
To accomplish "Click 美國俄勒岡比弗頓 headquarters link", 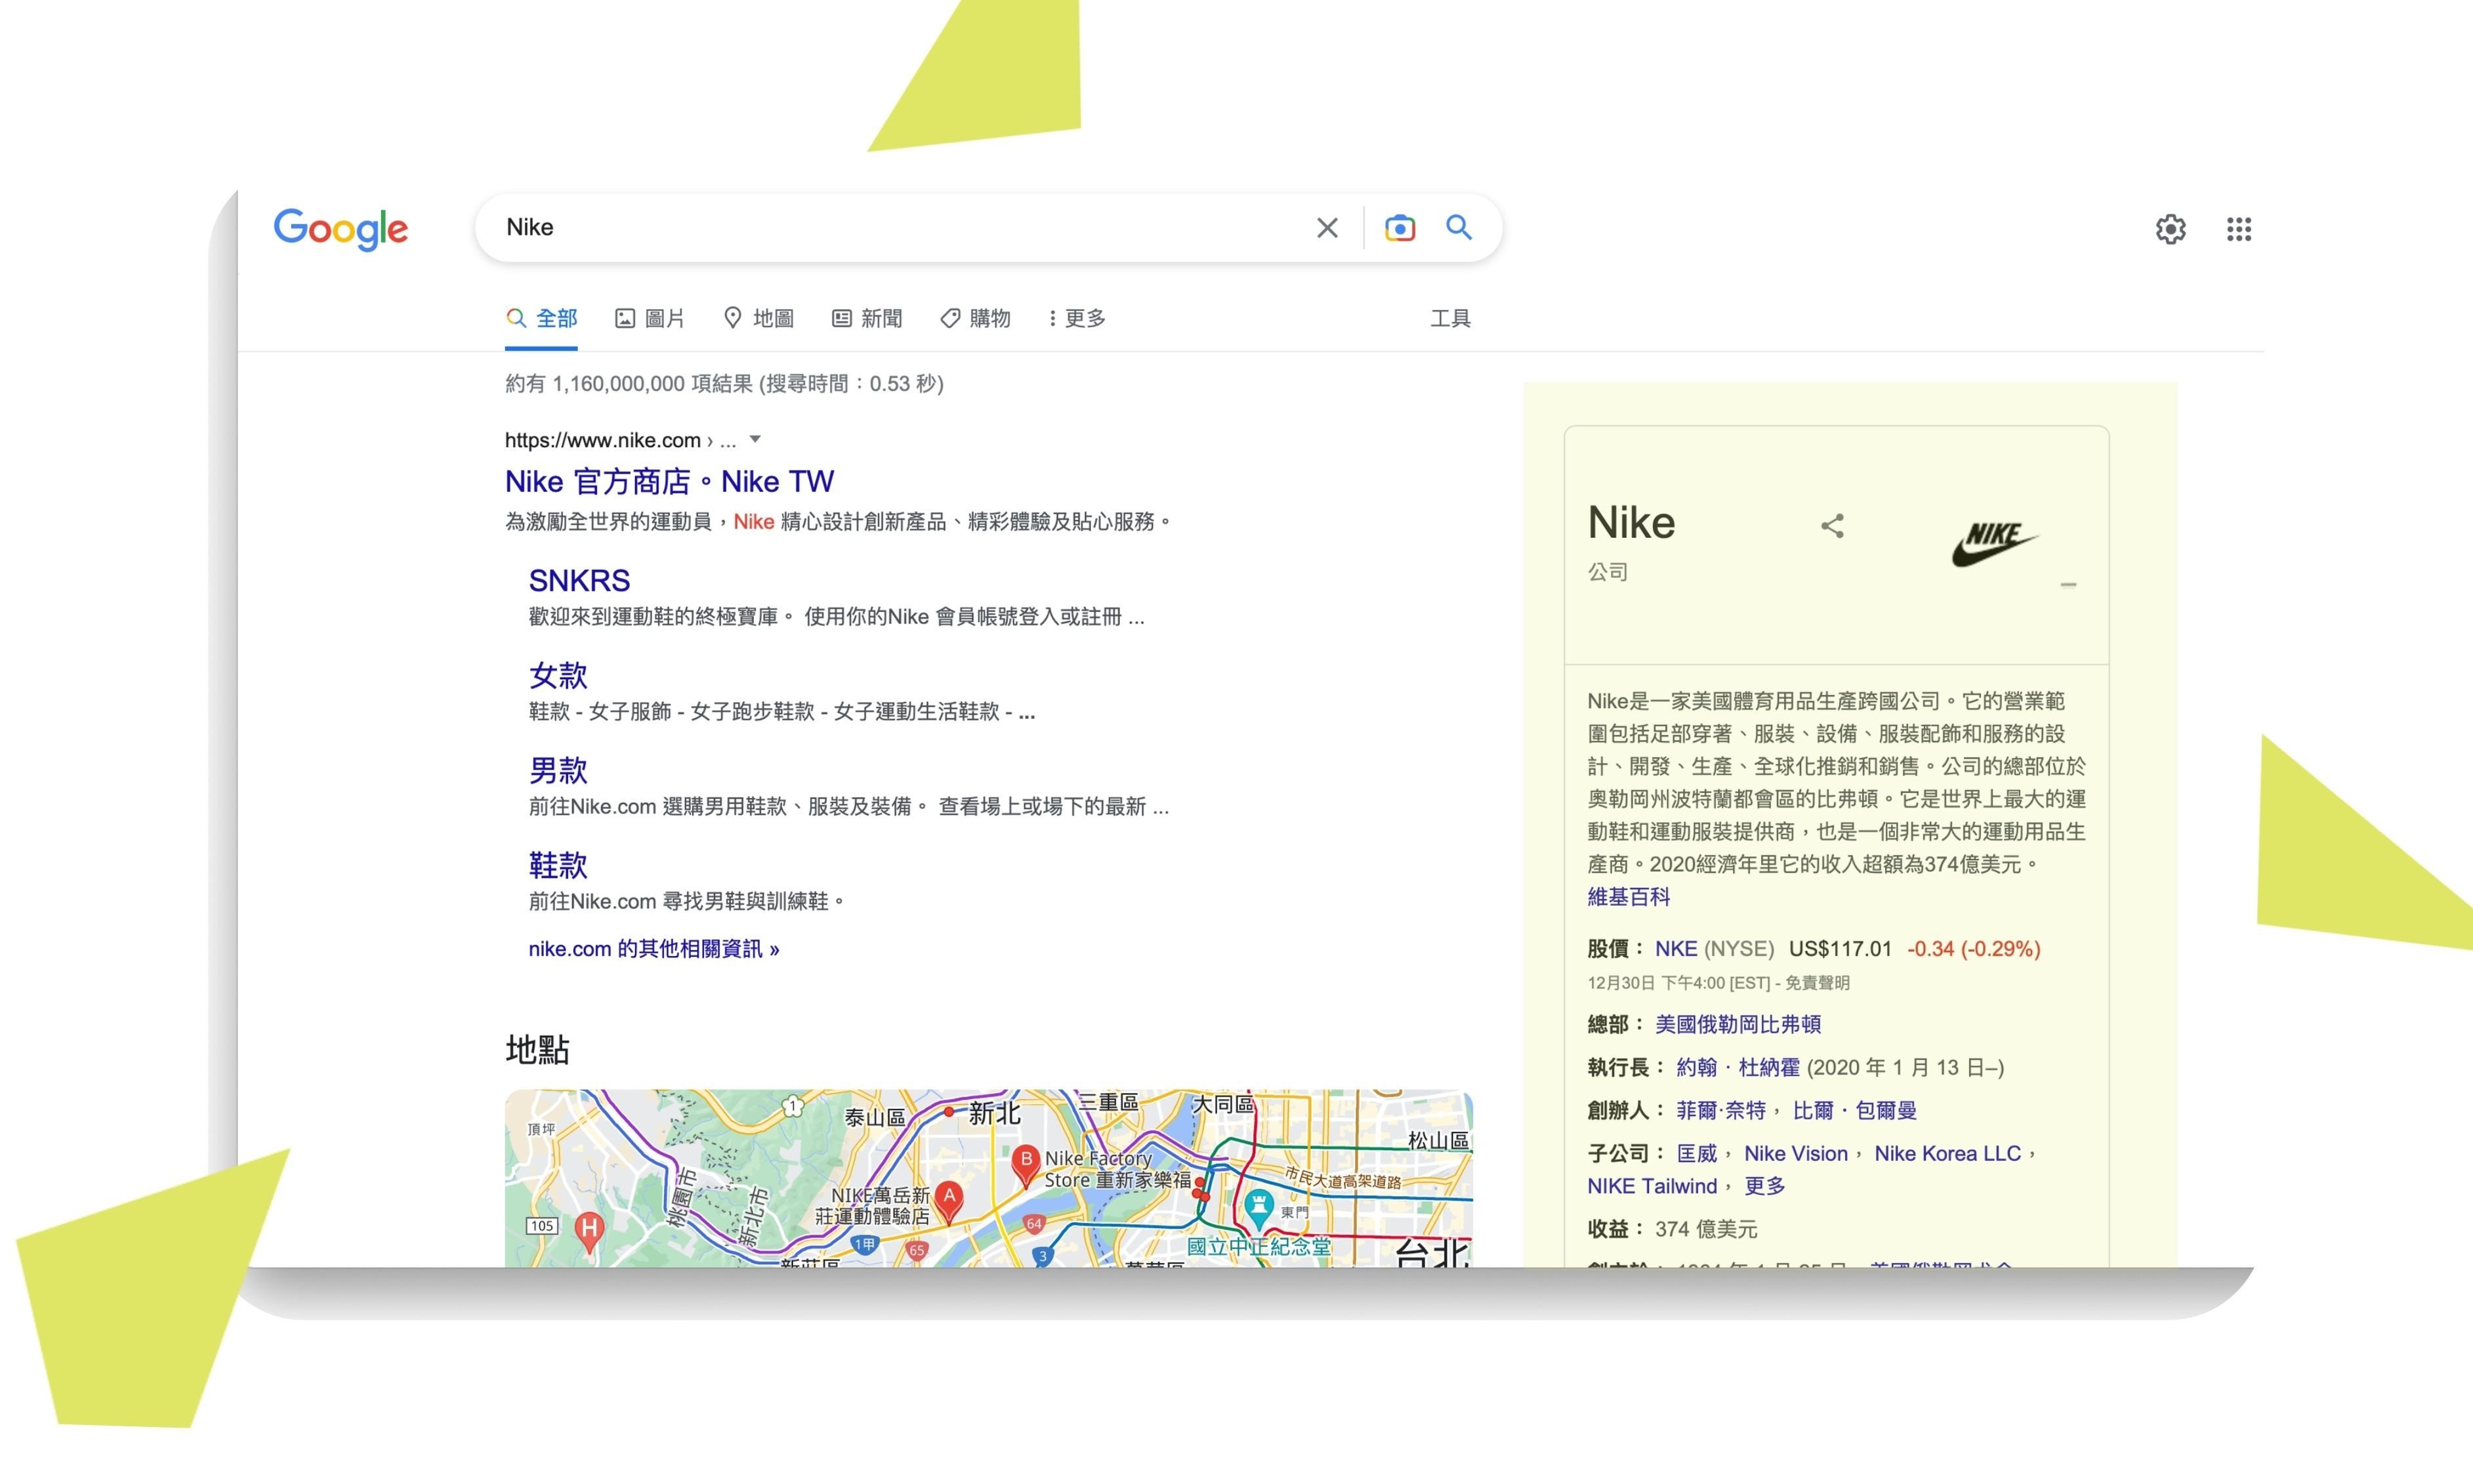I will point(1737,1024).
